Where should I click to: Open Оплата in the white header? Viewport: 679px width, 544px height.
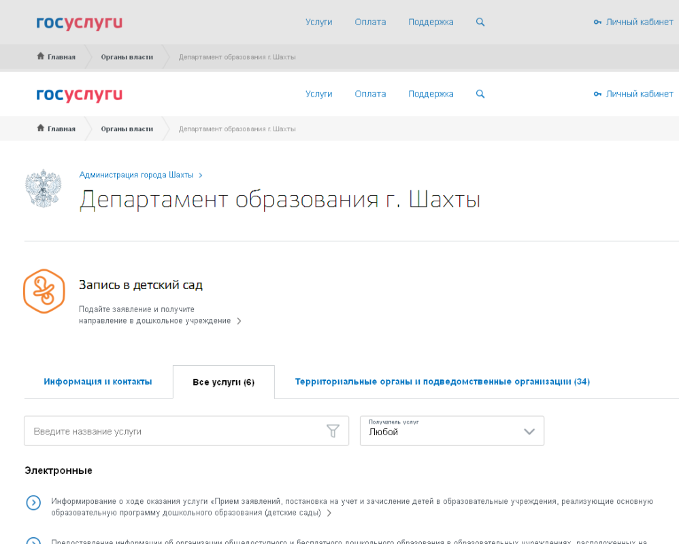pyautogui.click(x=370, y=95)
